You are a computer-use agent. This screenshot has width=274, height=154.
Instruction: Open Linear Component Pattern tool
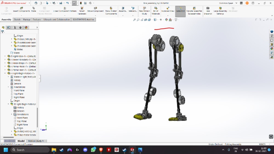[65, 10]
